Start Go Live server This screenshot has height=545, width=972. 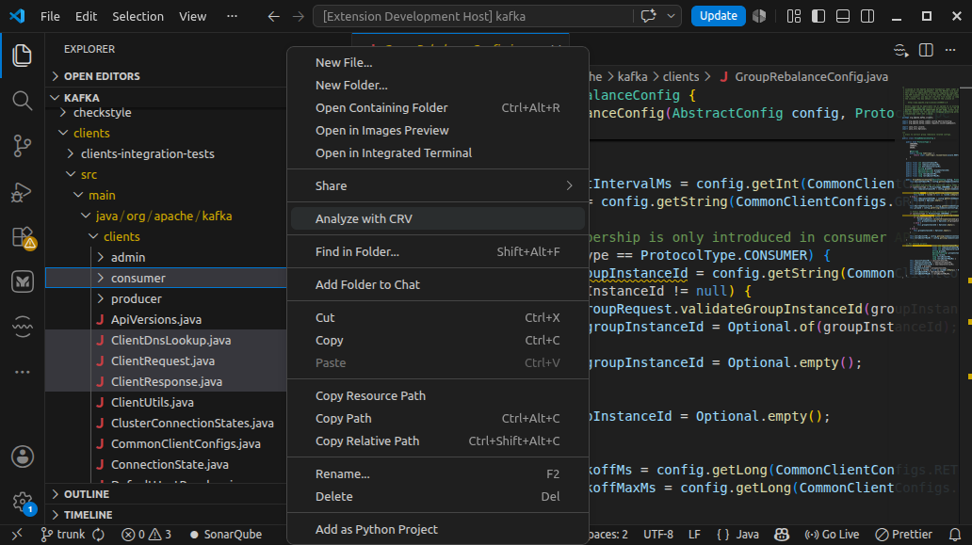coord(832,534)
